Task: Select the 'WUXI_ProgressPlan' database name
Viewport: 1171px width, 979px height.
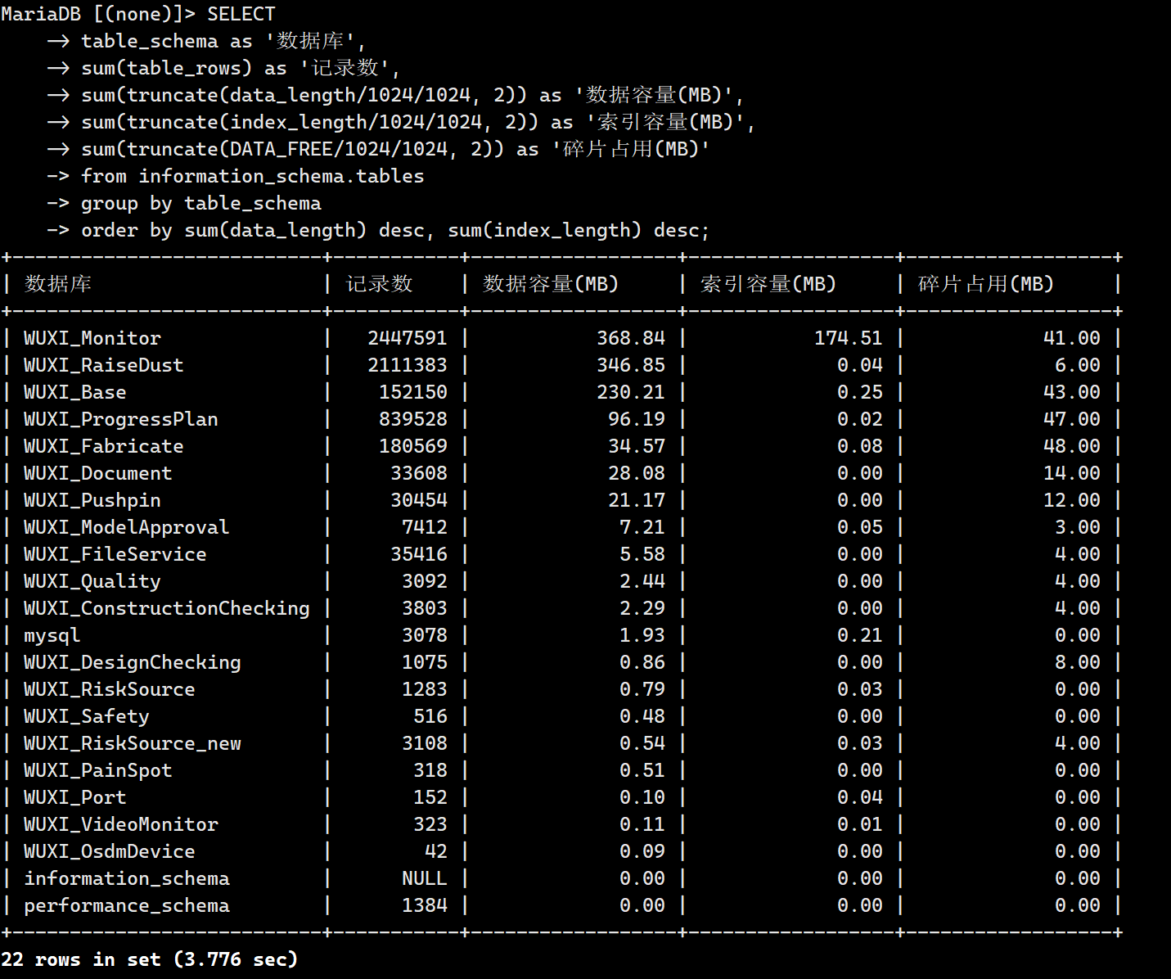Action: point(121,419)
